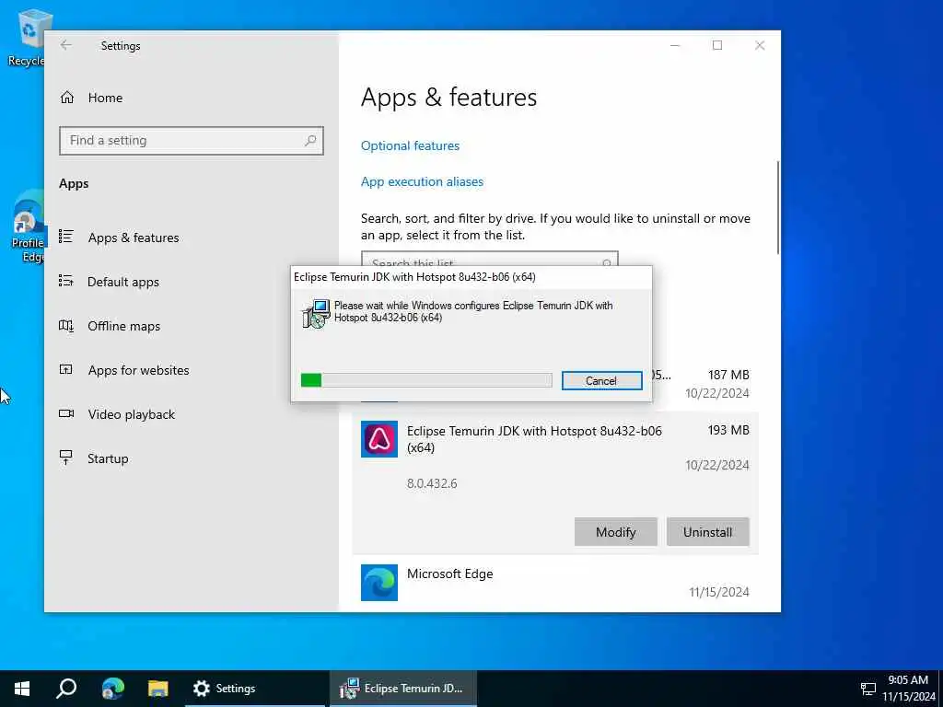Screen dimensions: 943x707
Task: Click the Apps & features page heading
Action: (x=448, y=98)
